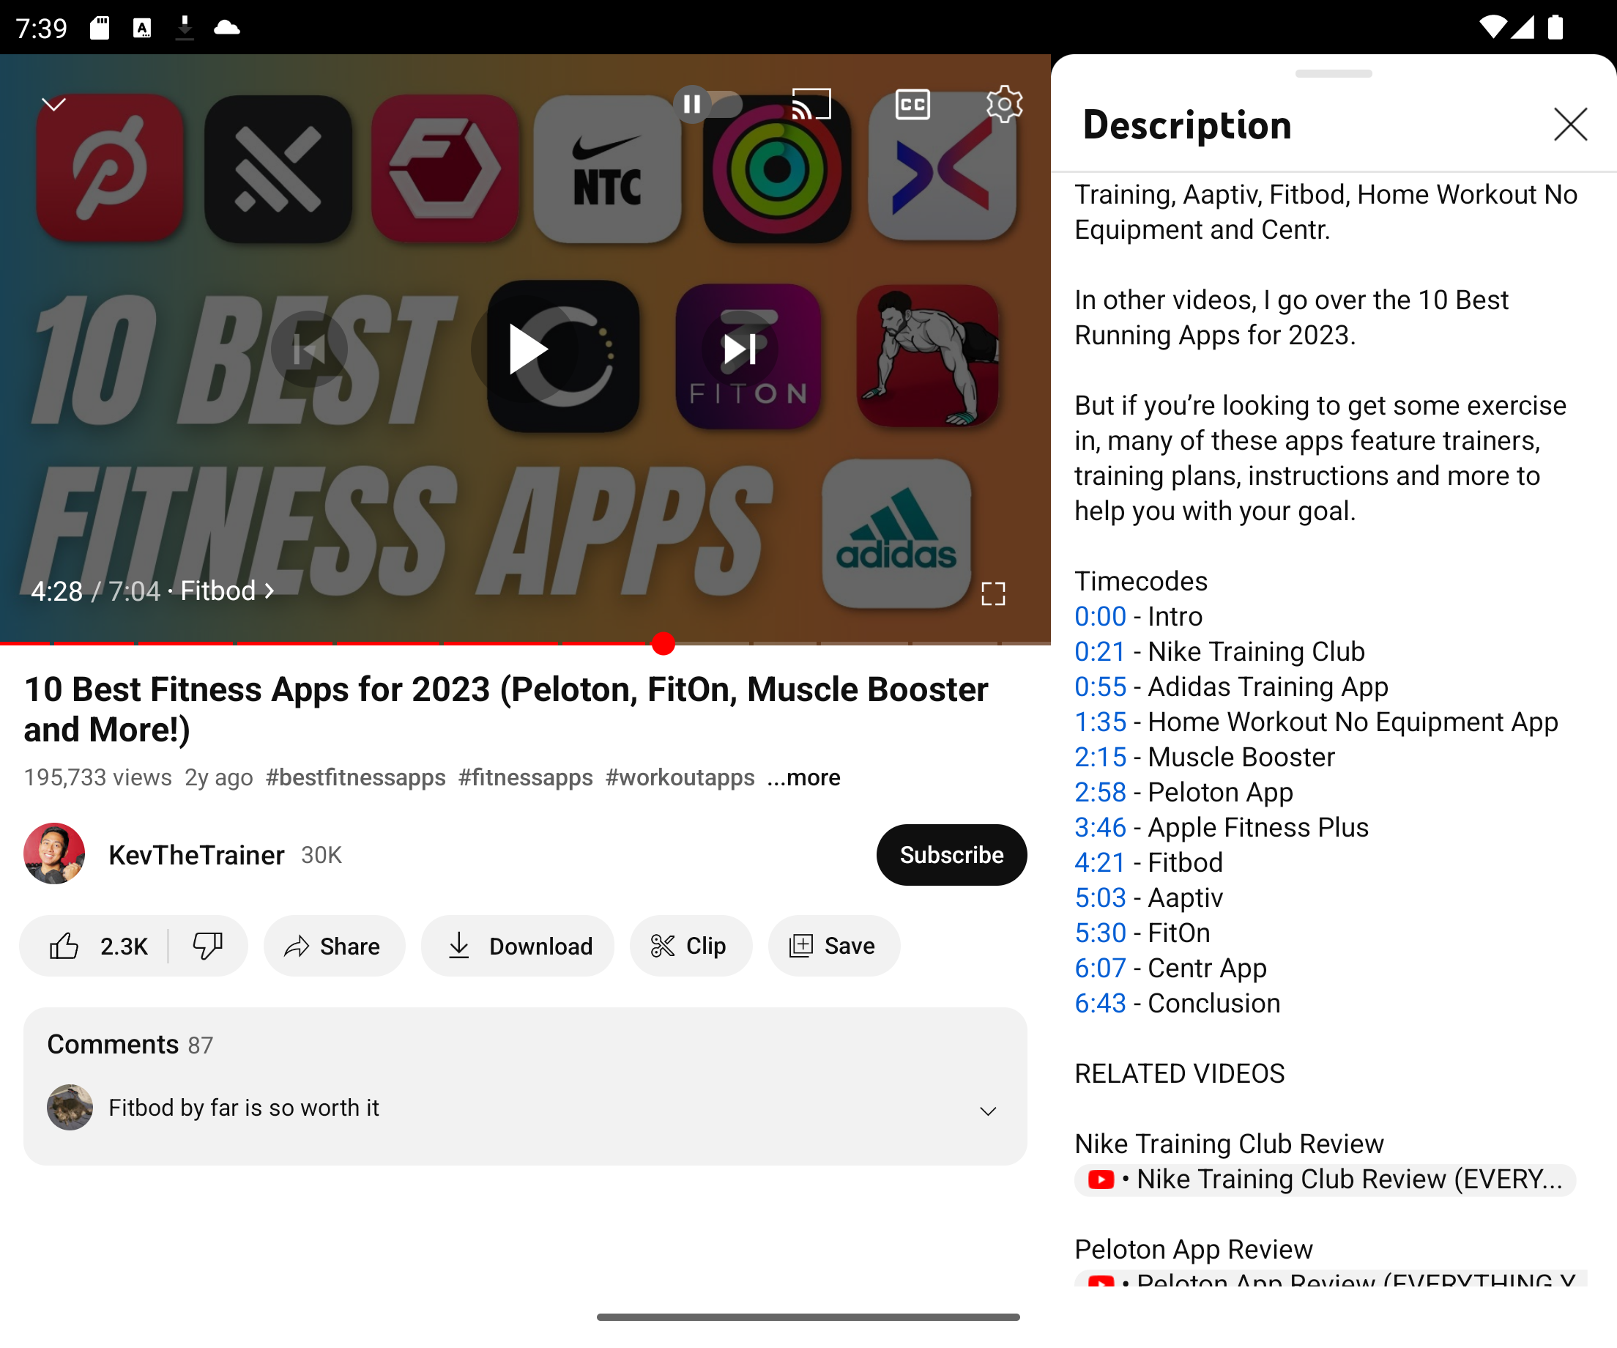Toggle closed captions on the video
The height and width of the screenshot is (1348, 1617).
click(912, 104)
